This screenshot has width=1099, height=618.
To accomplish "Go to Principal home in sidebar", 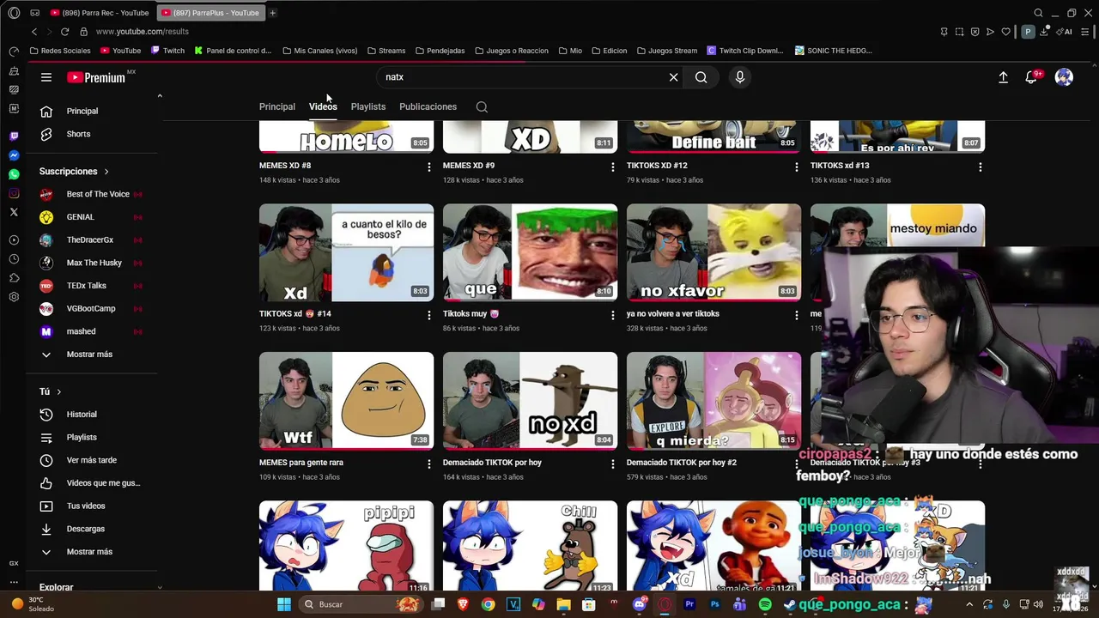I will [x=82, y=111].
